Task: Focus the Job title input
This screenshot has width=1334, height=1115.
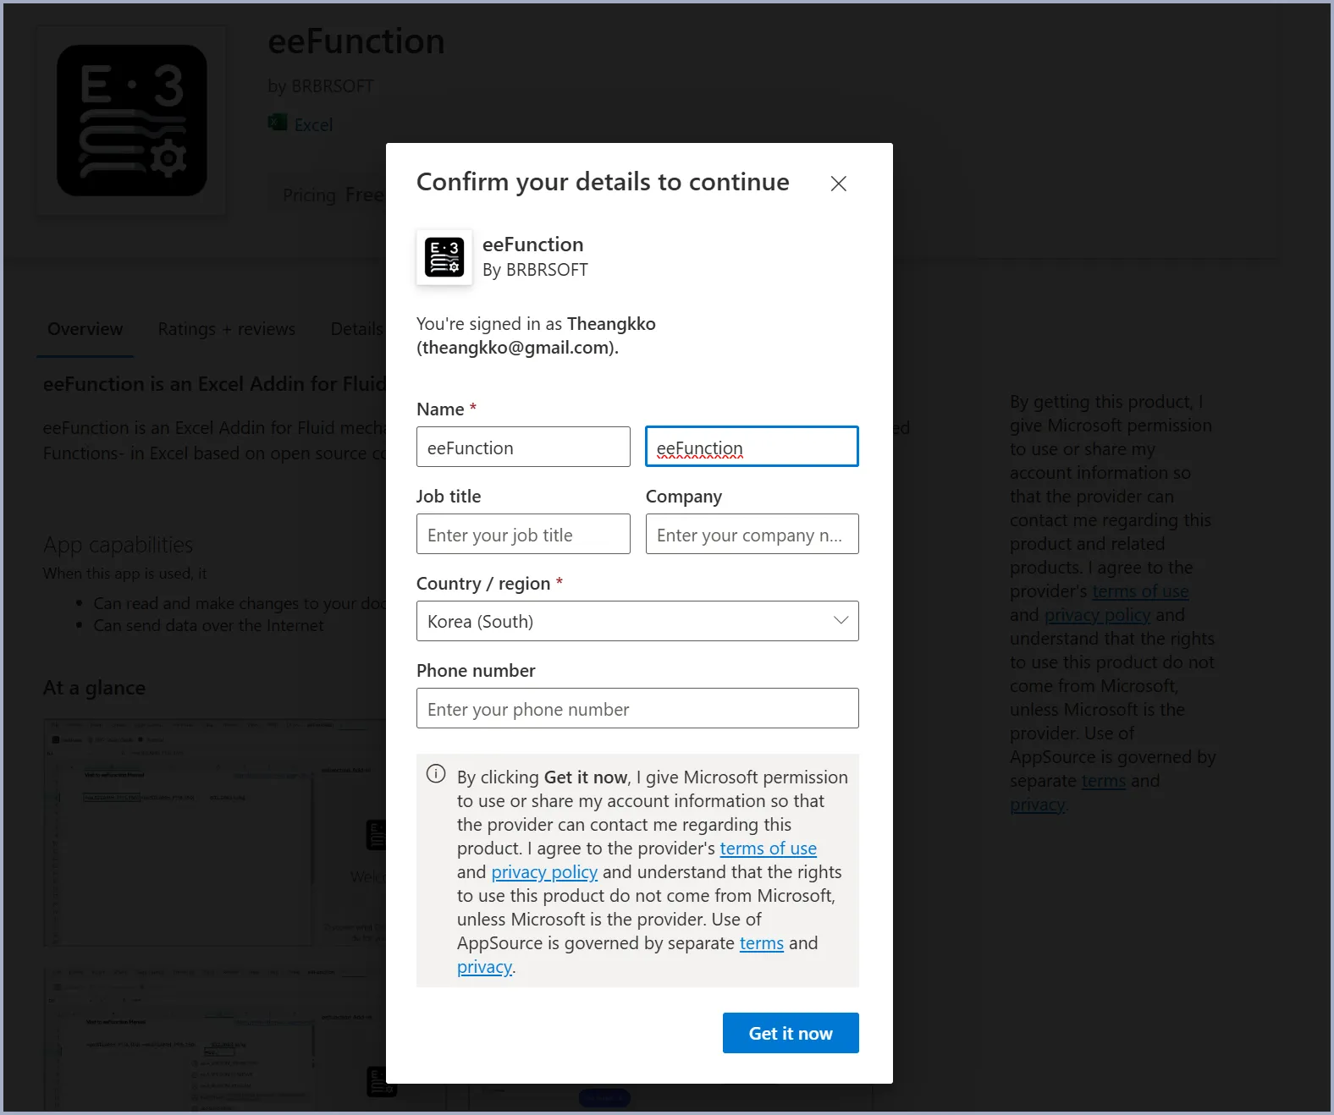Action: (x=523, y=534)
